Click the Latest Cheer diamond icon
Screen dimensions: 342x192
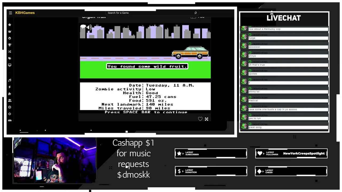click(x=260, y=171)
